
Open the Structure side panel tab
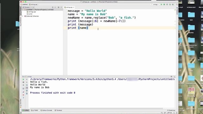coord(21,22)
